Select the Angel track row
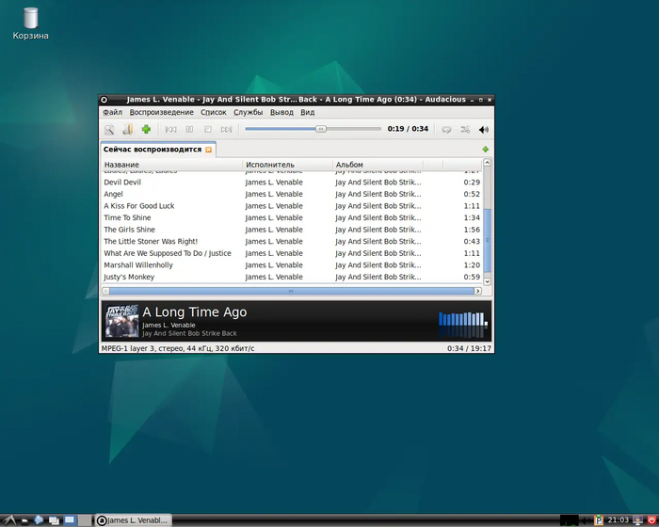 pos(292,194)
